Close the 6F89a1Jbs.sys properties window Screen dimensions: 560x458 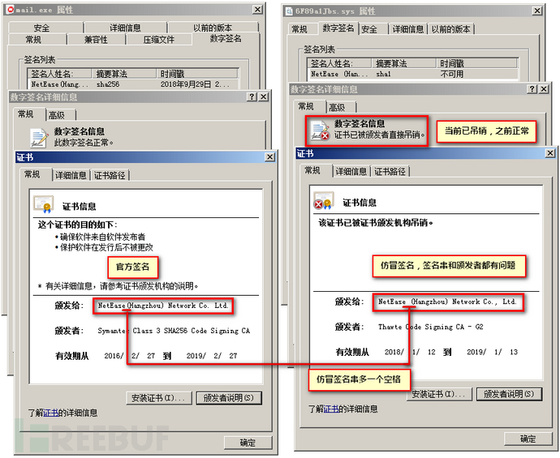click(537, 11)
